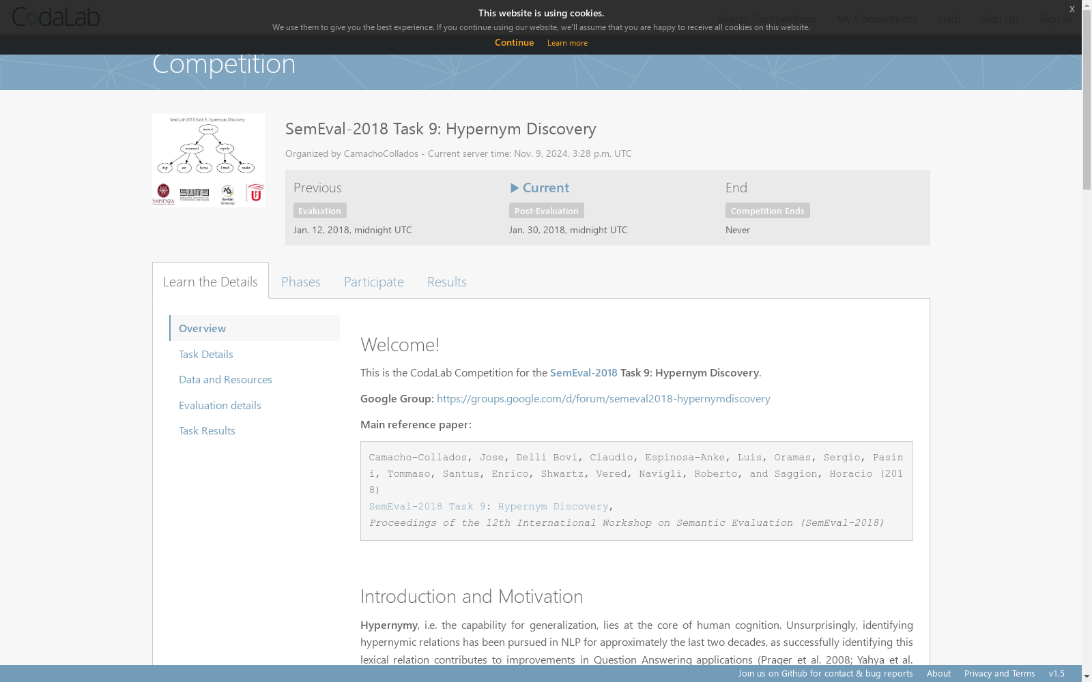Open Evaluation details section
Screen dimensions: 1092x682
220,405
